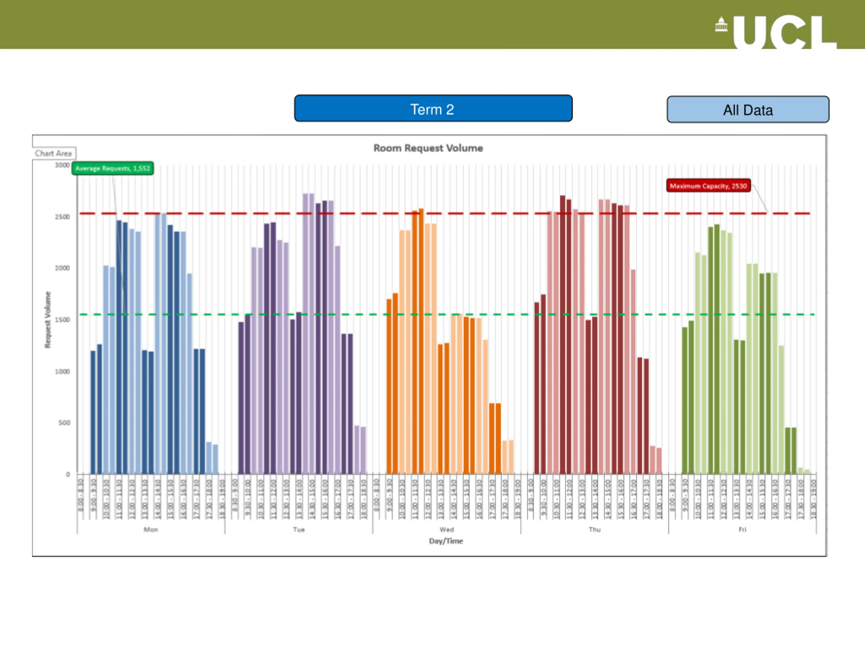865x648 pixels.
Task: Click the Day/Time axis title
Action: tap(446, 541)
